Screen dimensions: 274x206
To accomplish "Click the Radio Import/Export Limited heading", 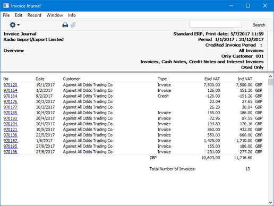I will 33,39.
